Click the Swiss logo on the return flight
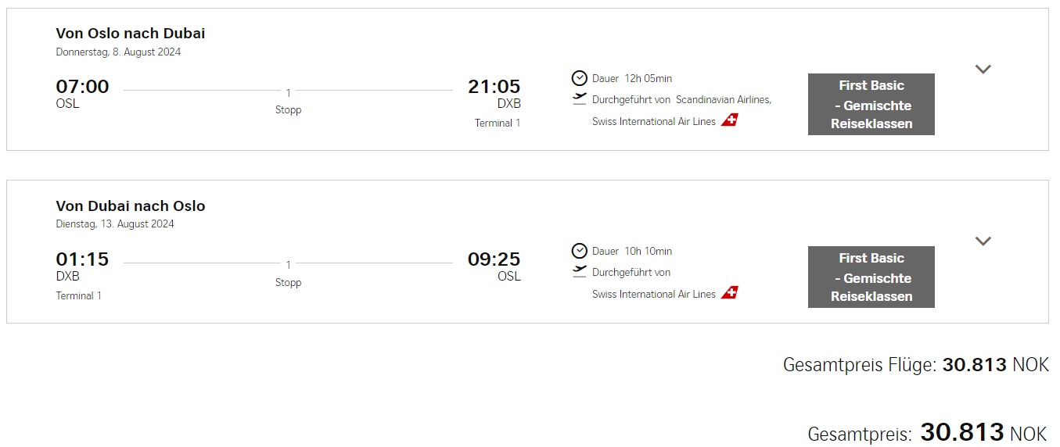This screenshot has width=1060, height=447. click(x=729, y=293)
